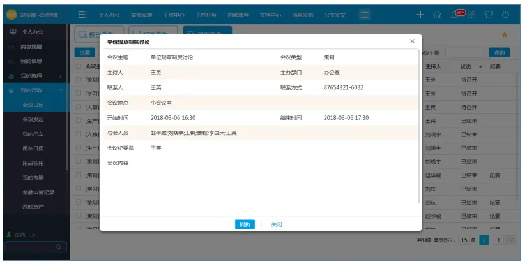This screenshot has width=527, height=267.
Task: Click the yellow star favorite icon
Action: coord(505,34)
